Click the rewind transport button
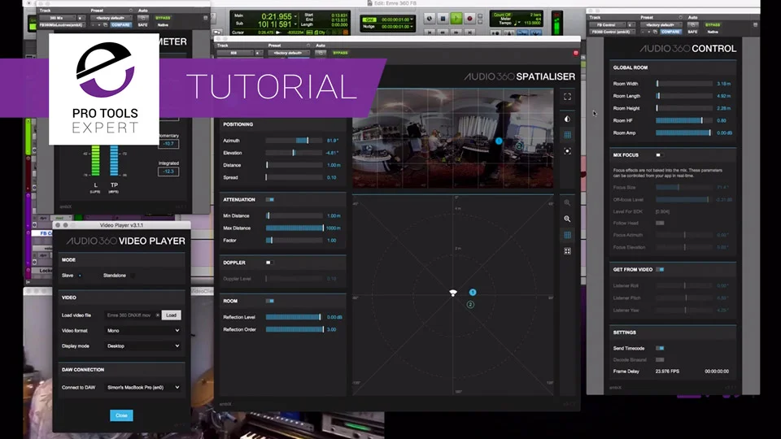781x439 pixels. pos(443,33)
